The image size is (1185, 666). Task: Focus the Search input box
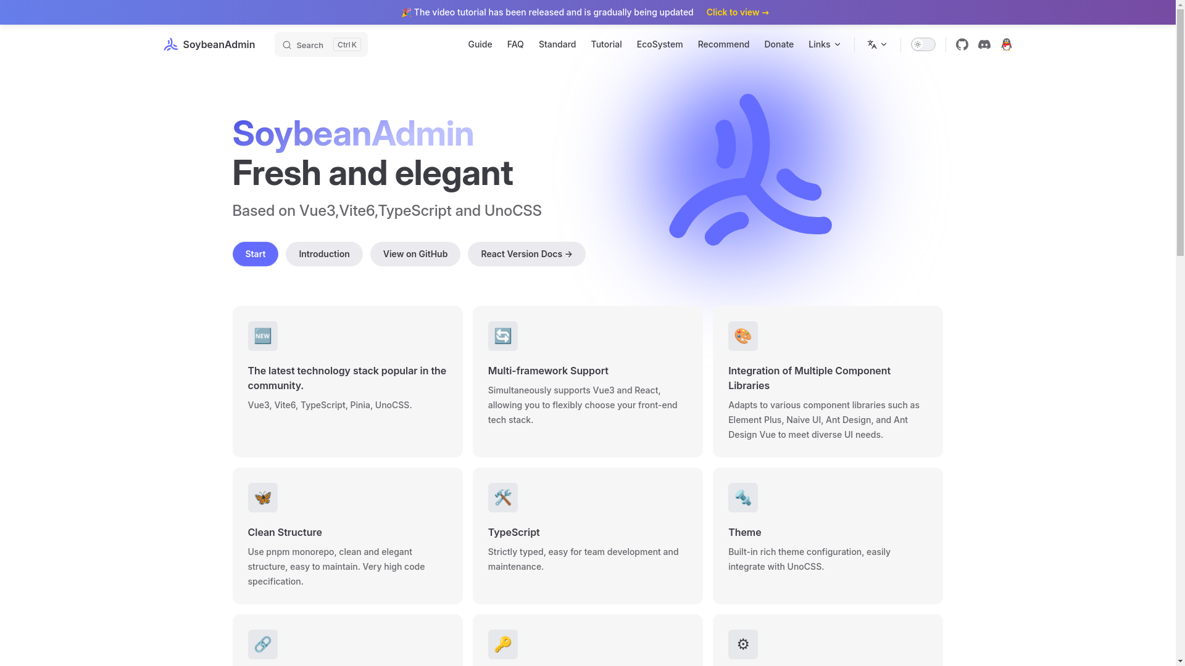321,44
